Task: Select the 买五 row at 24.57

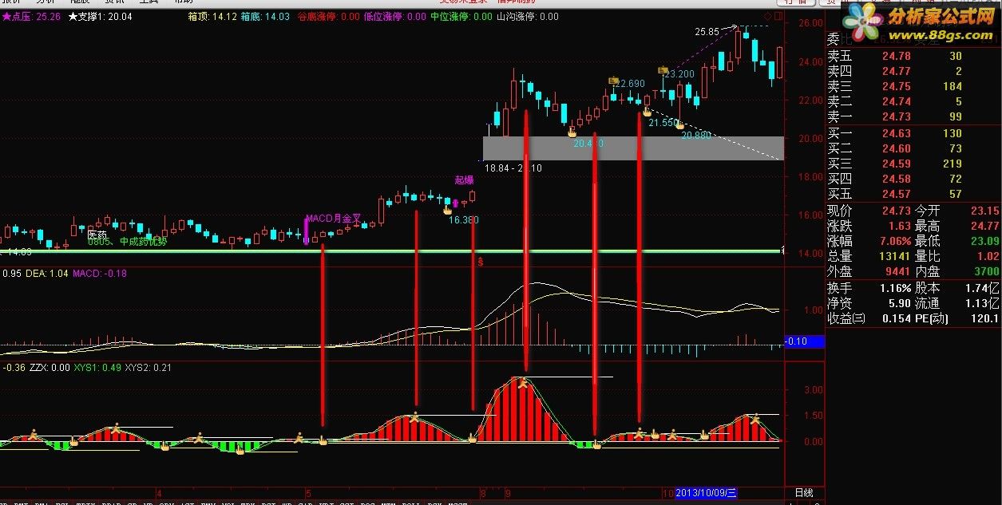Action: (x=912, y=194)
